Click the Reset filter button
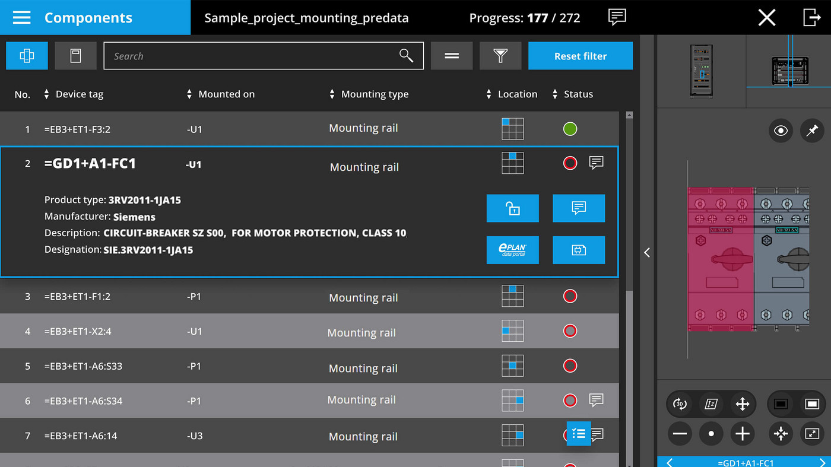Screen dimensions: 831x467 pyautogui.click(x=580, y=56)
